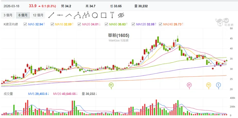The height and width of the screenshot is (118, 238).
Task: Click the current price 33.9
Action: point(33,6)
